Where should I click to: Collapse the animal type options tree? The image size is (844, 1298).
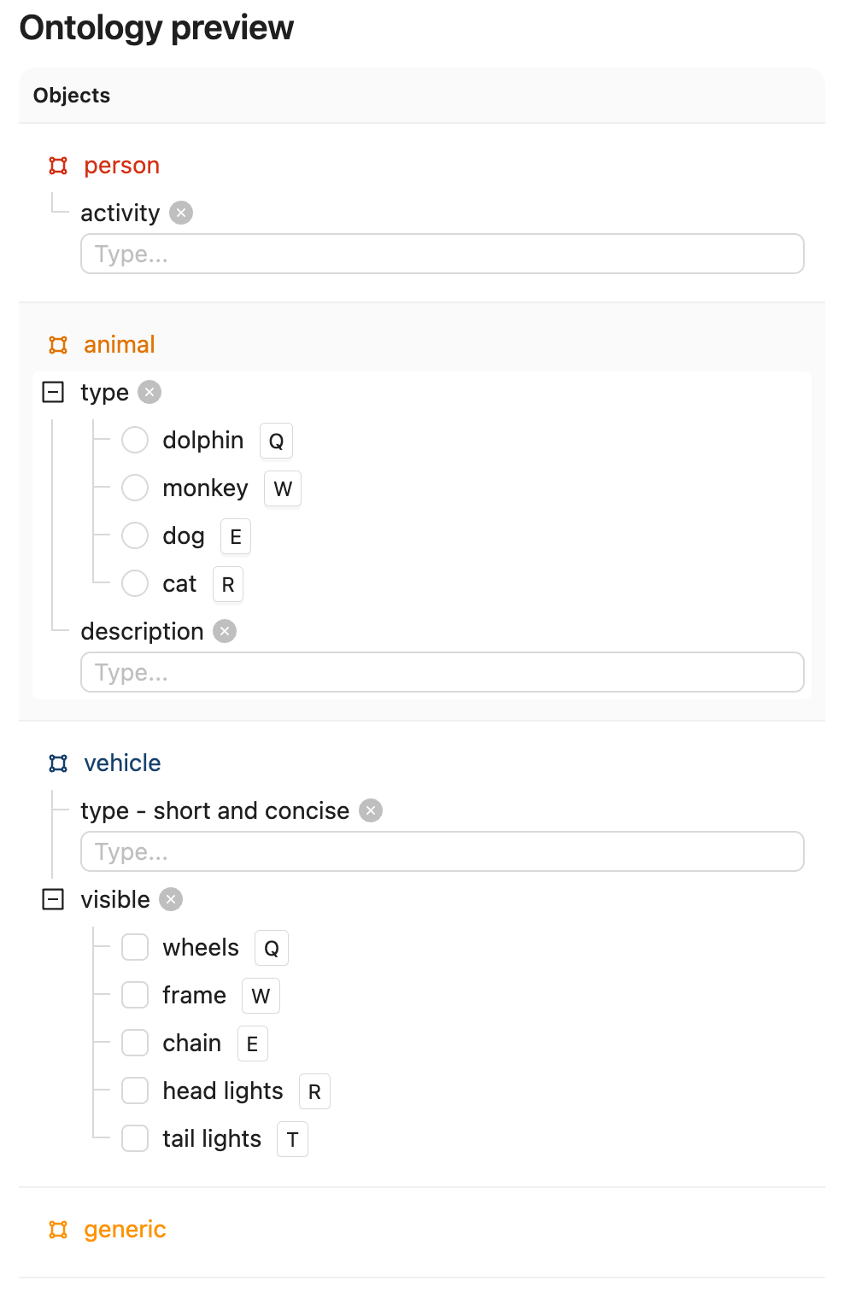53,392
